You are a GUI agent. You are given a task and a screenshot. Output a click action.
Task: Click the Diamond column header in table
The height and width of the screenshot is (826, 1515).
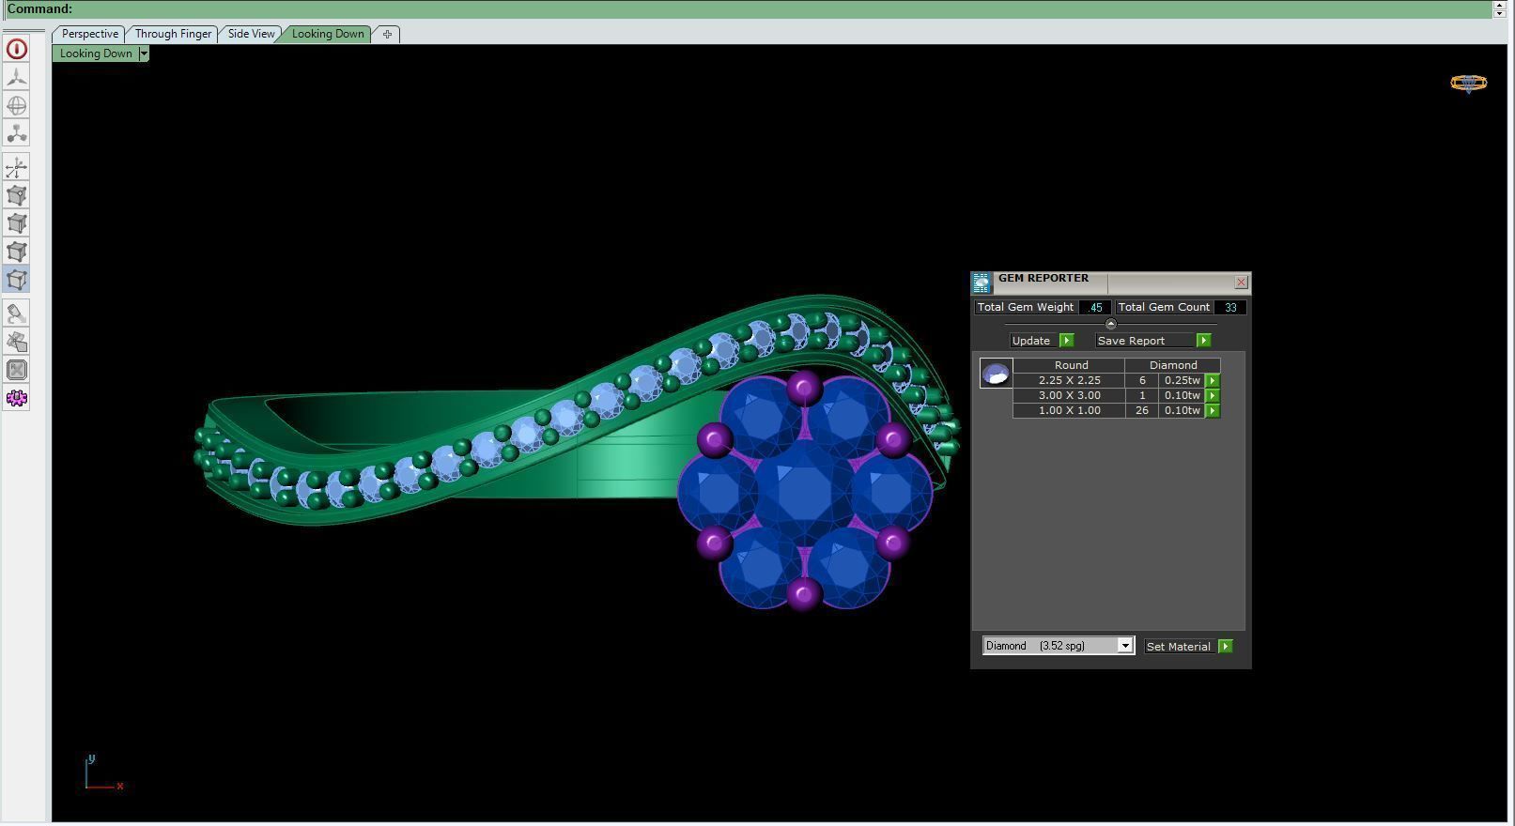(1173, 365)
